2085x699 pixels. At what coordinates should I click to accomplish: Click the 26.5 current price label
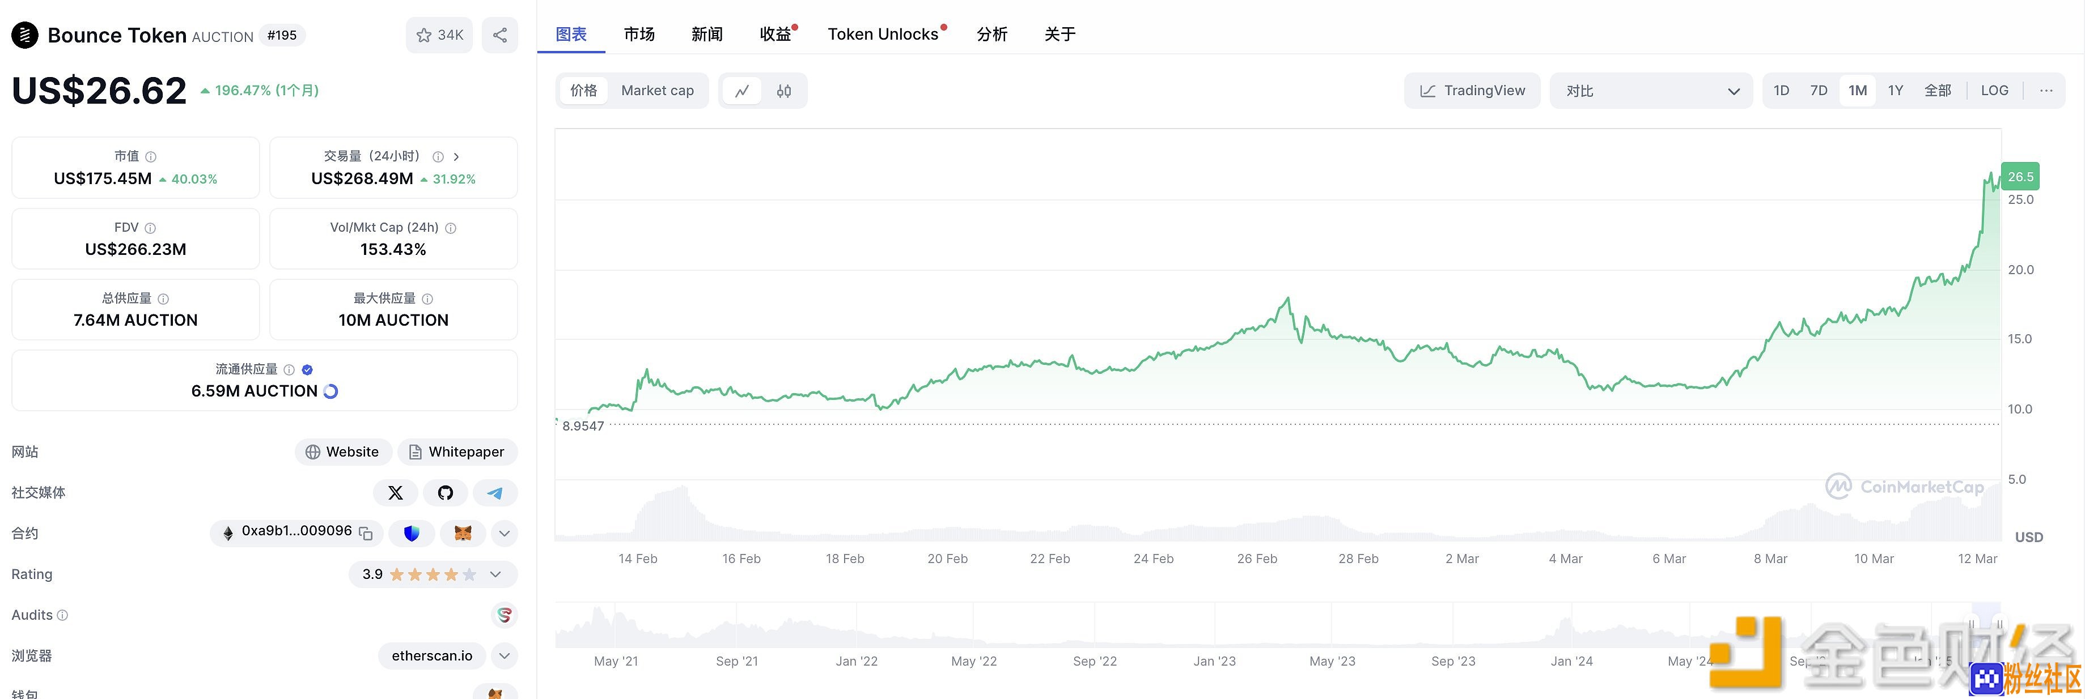(x=2020, y=176)
